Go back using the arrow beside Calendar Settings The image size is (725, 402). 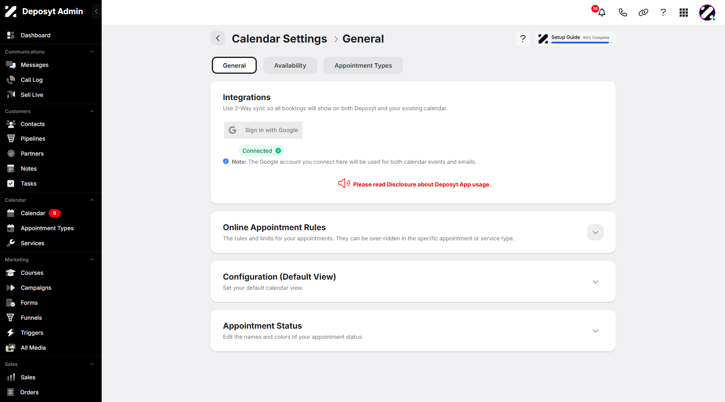click(218, 38)
